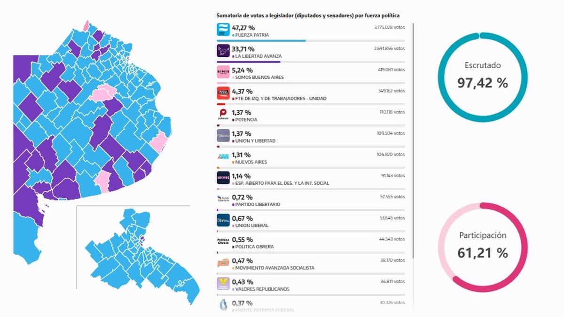Click the Union Liberal party logo

tap(223, 220)
